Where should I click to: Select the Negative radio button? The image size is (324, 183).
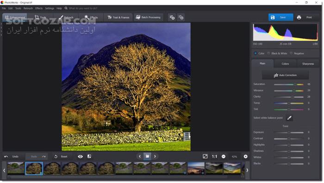291,53
